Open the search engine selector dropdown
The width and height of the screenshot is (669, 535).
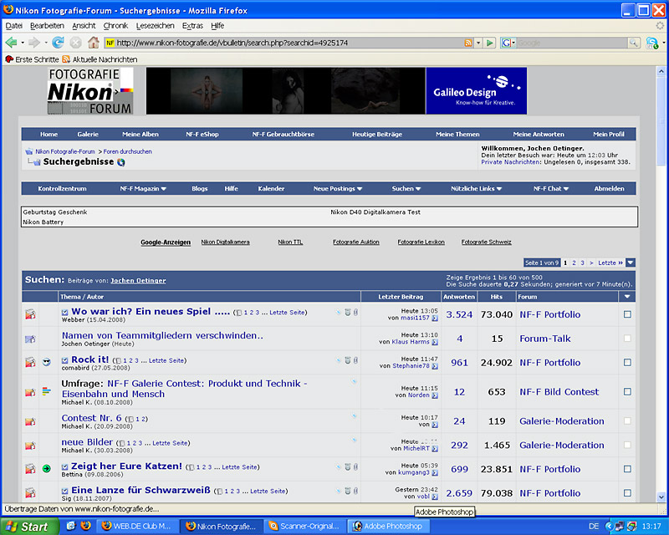tap(508, 43)
